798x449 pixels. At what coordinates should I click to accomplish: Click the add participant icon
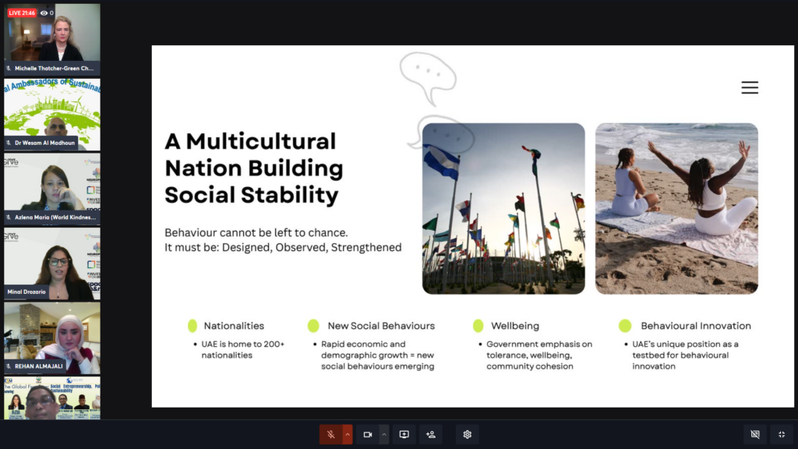coord(431,434)
